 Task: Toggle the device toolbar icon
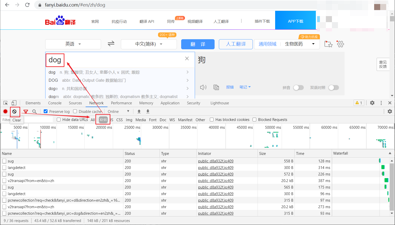pyautogui.click(x=14, y=103)
